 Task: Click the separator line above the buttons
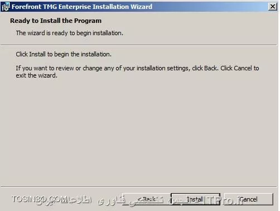138,186
